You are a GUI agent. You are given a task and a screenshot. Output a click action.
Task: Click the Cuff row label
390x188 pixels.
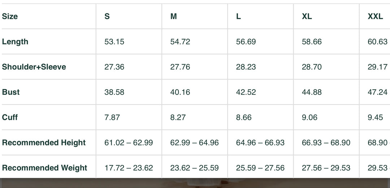click(10, 118)
